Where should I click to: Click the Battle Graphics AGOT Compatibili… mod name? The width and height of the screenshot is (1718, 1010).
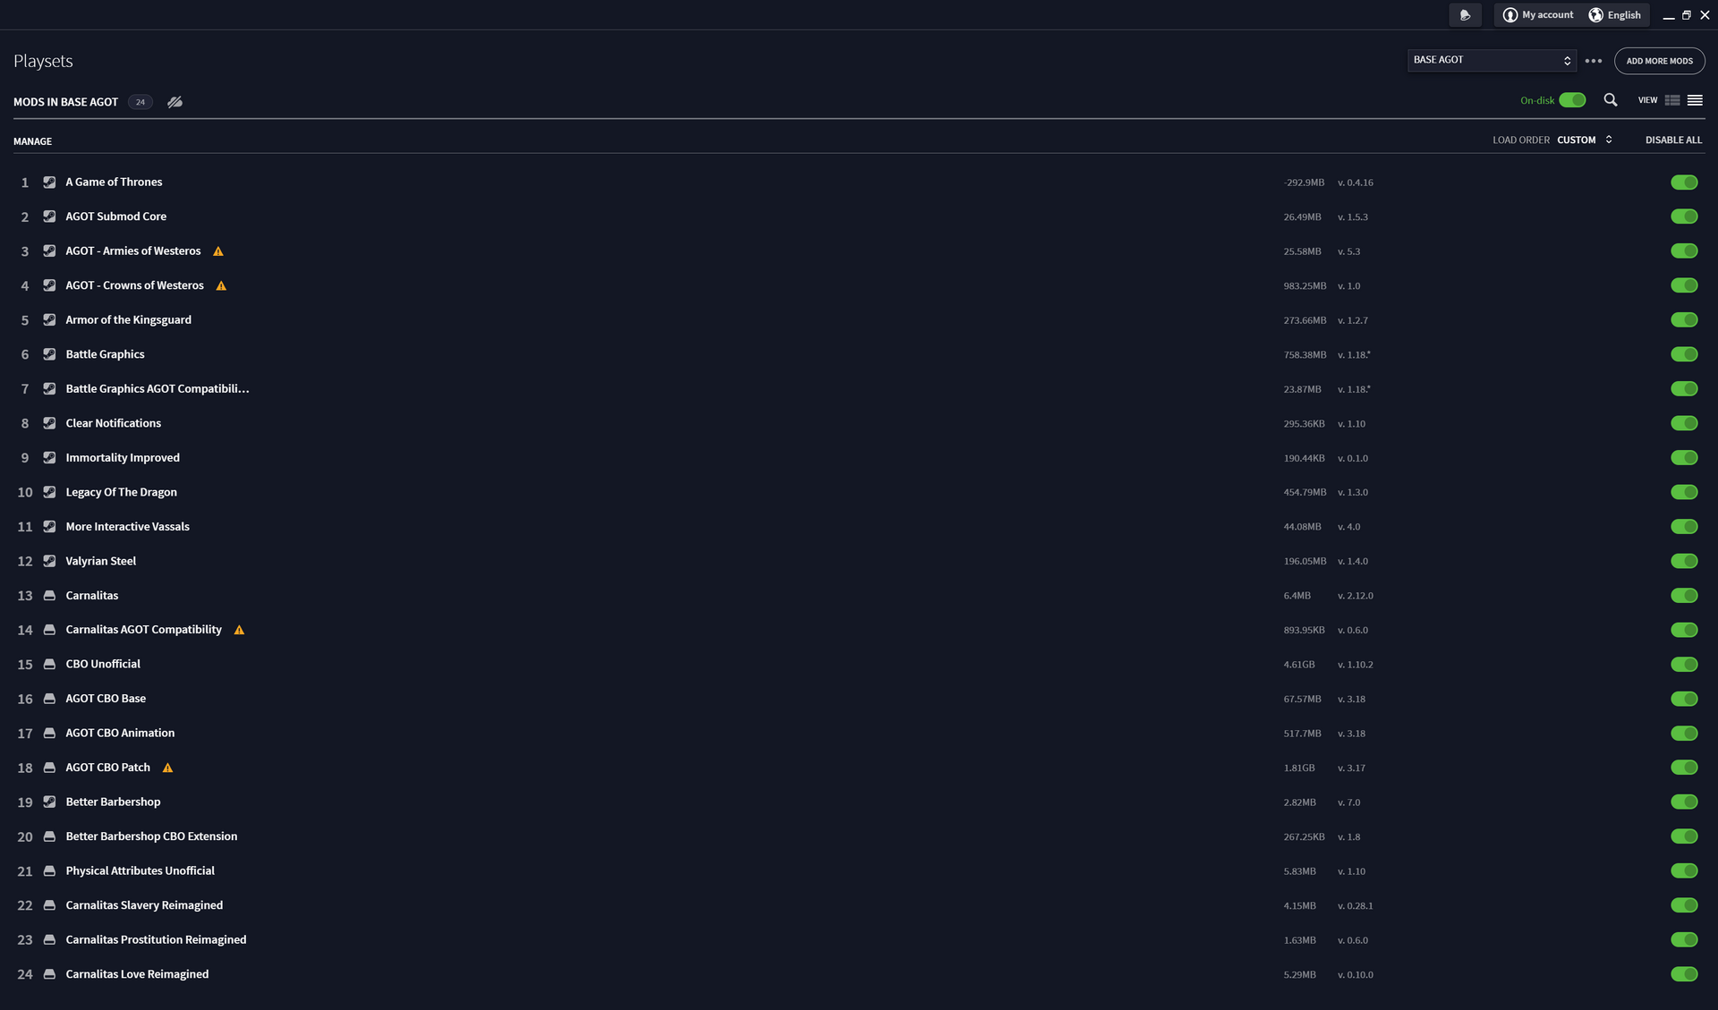coord(157,389)
